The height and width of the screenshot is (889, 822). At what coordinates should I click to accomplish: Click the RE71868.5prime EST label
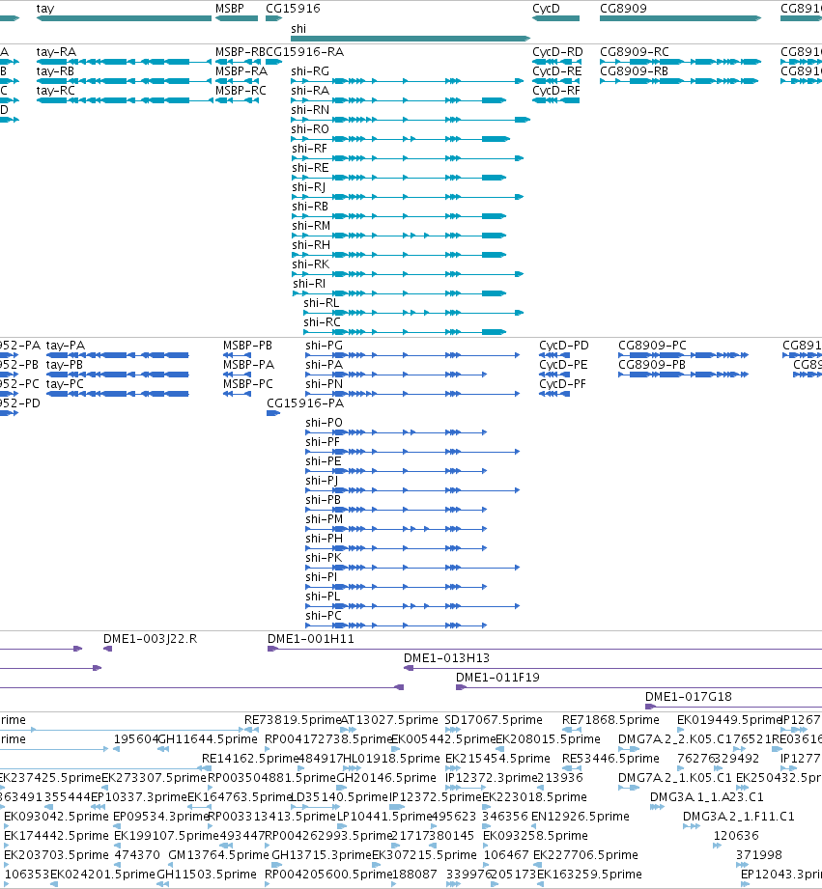[611, 720]
